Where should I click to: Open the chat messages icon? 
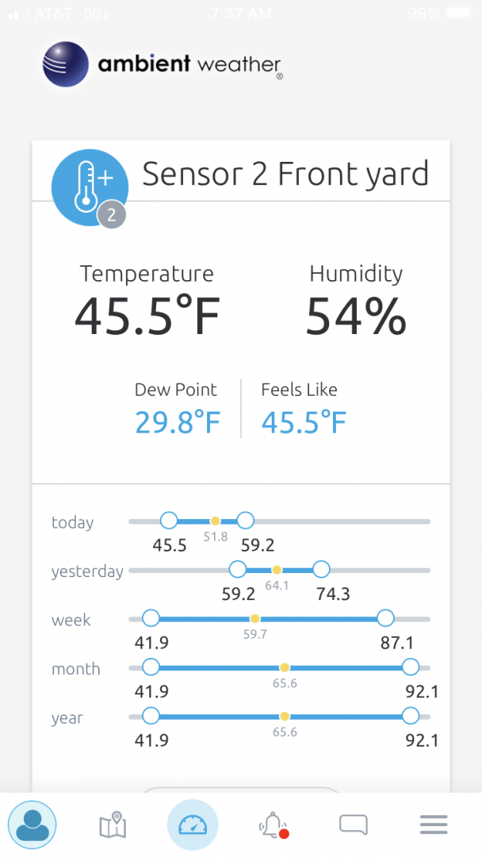[353, 824]
